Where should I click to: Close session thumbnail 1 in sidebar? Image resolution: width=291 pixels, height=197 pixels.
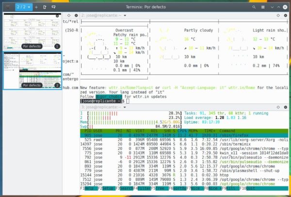[x=57, y=16]
